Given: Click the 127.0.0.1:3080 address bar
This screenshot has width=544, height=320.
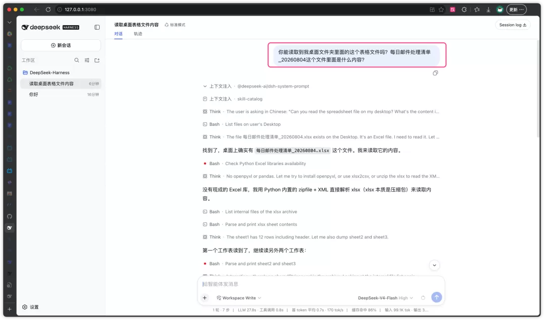Looking at the screenshot, I should tap(80, 10).
